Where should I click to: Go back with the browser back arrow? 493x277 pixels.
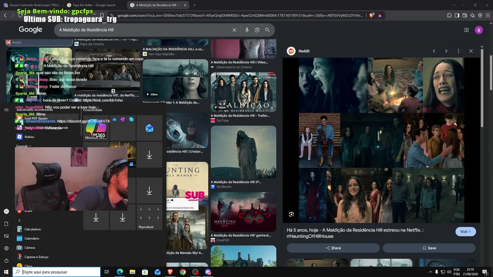[5, 15]
